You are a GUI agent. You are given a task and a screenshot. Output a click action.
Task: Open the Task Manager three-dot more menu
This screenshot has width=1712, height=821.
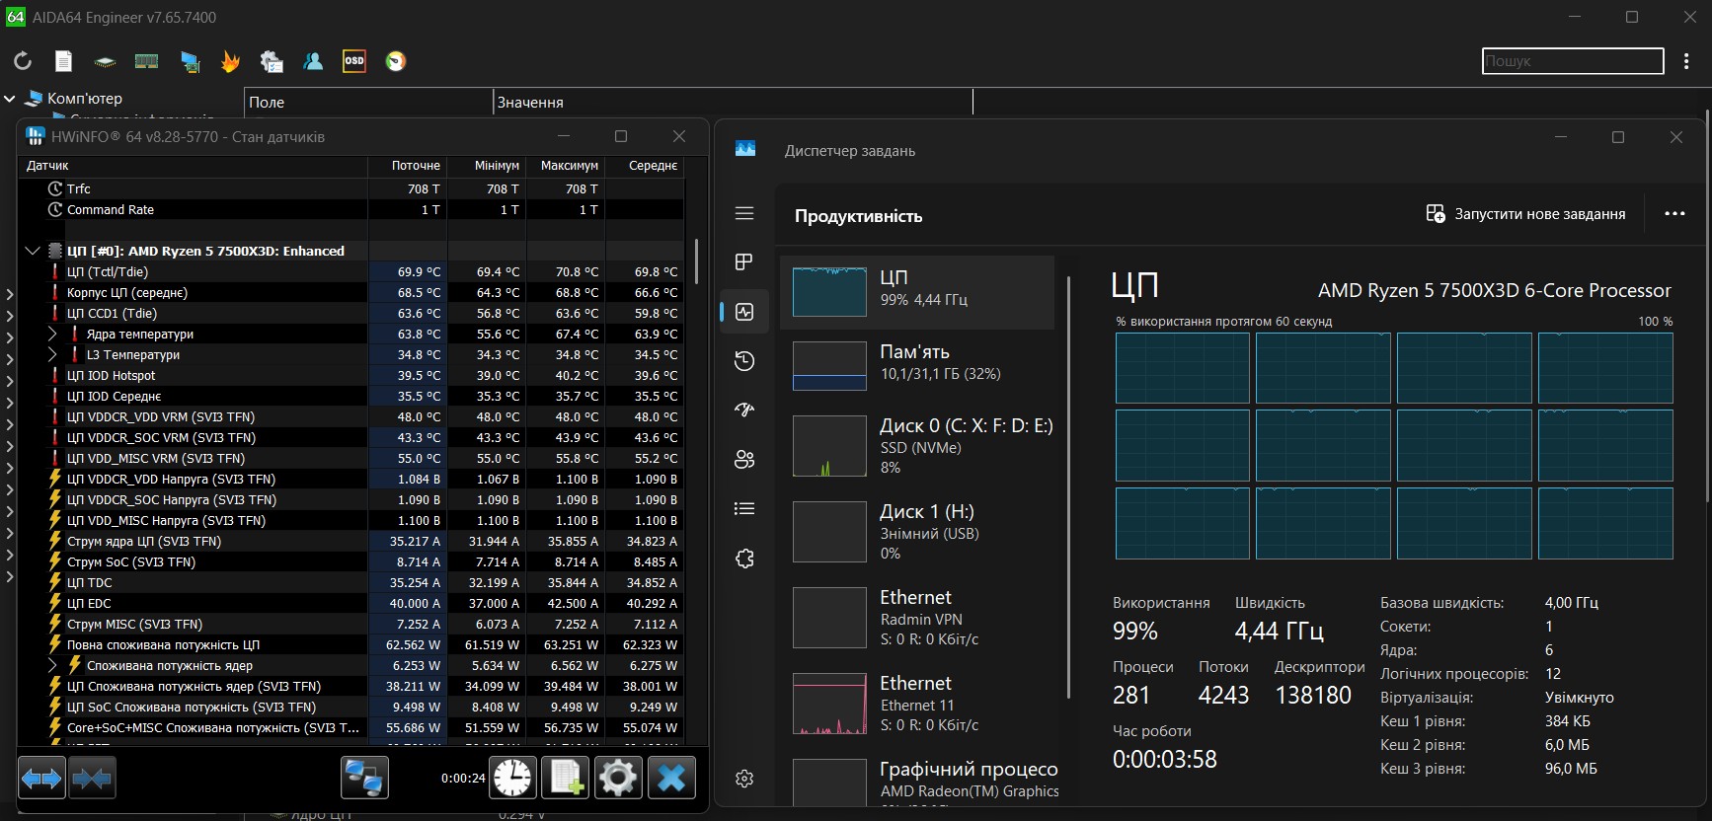point(1674,214)
